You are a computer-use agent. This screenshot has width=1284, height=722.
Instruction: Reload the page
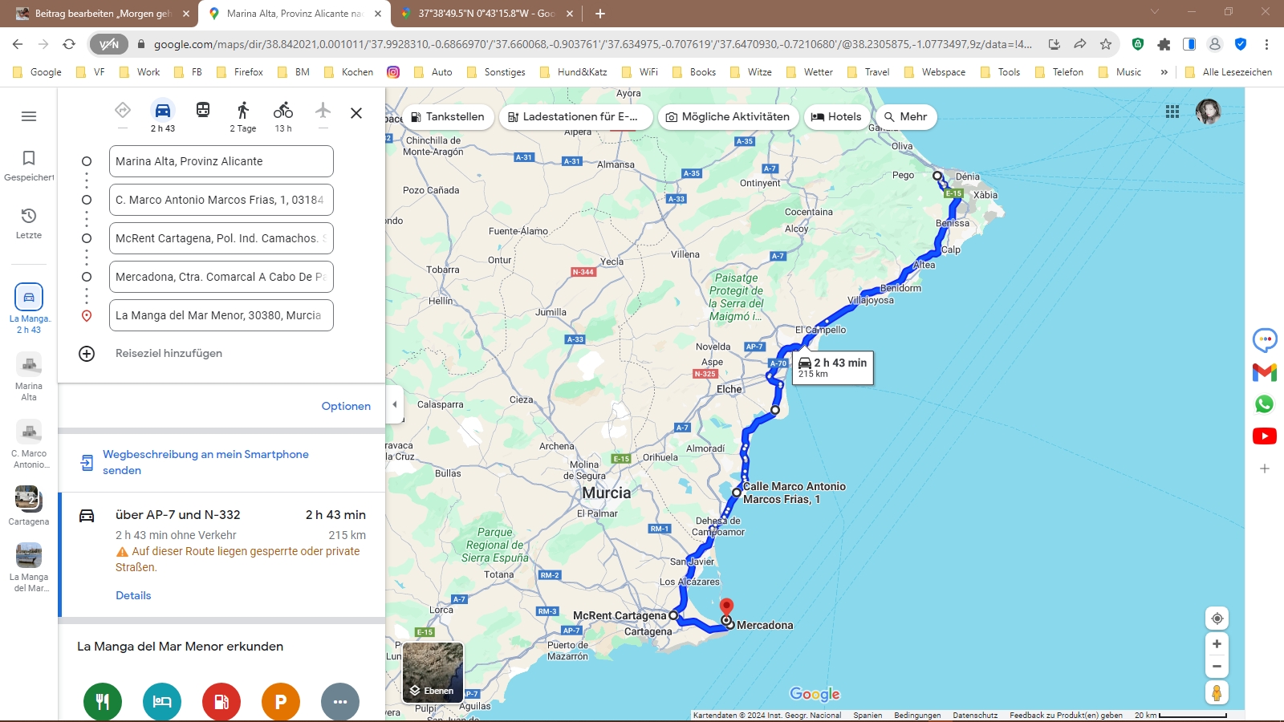tap(69, 44)
